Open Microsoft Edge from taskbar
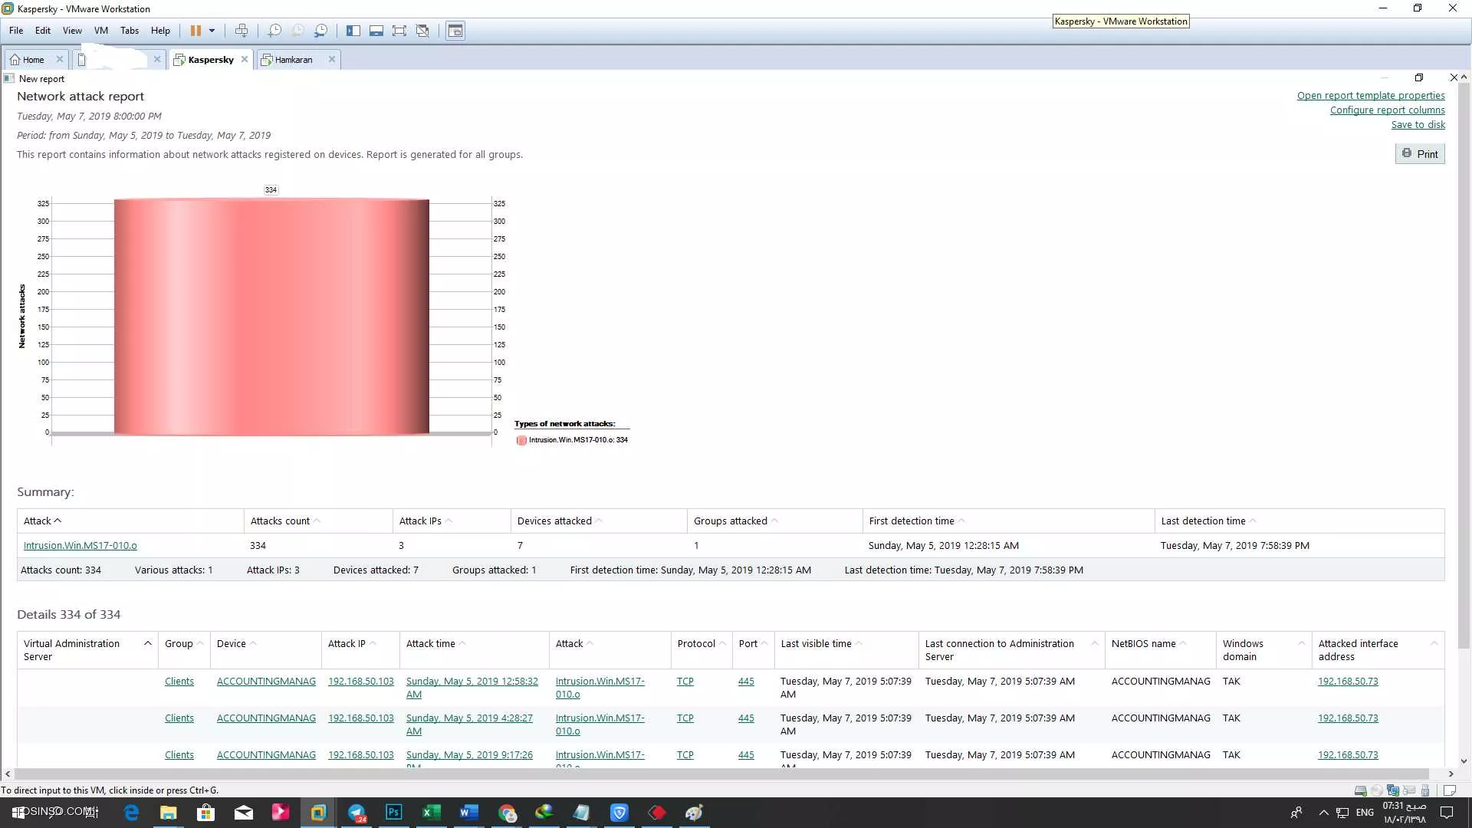The width and height of the screenshot is (1472, 828). (131, 813)
